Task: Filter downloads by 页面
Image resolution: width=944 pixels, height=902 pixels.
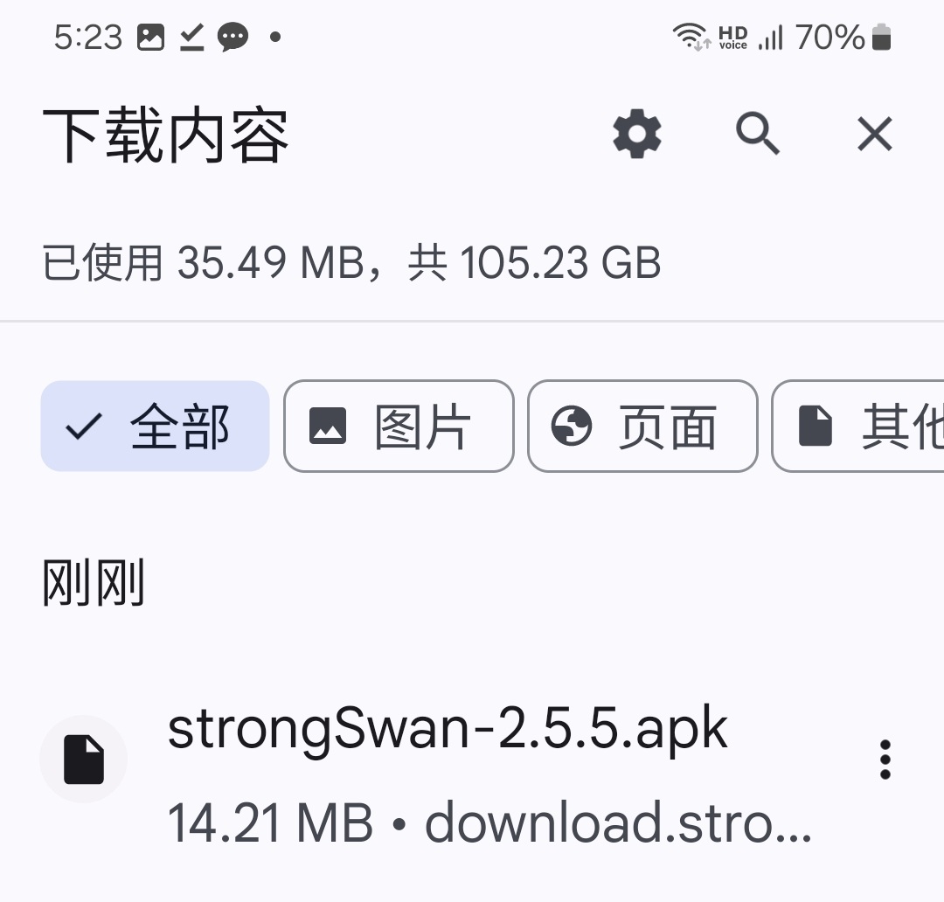Action: [642, 426]
